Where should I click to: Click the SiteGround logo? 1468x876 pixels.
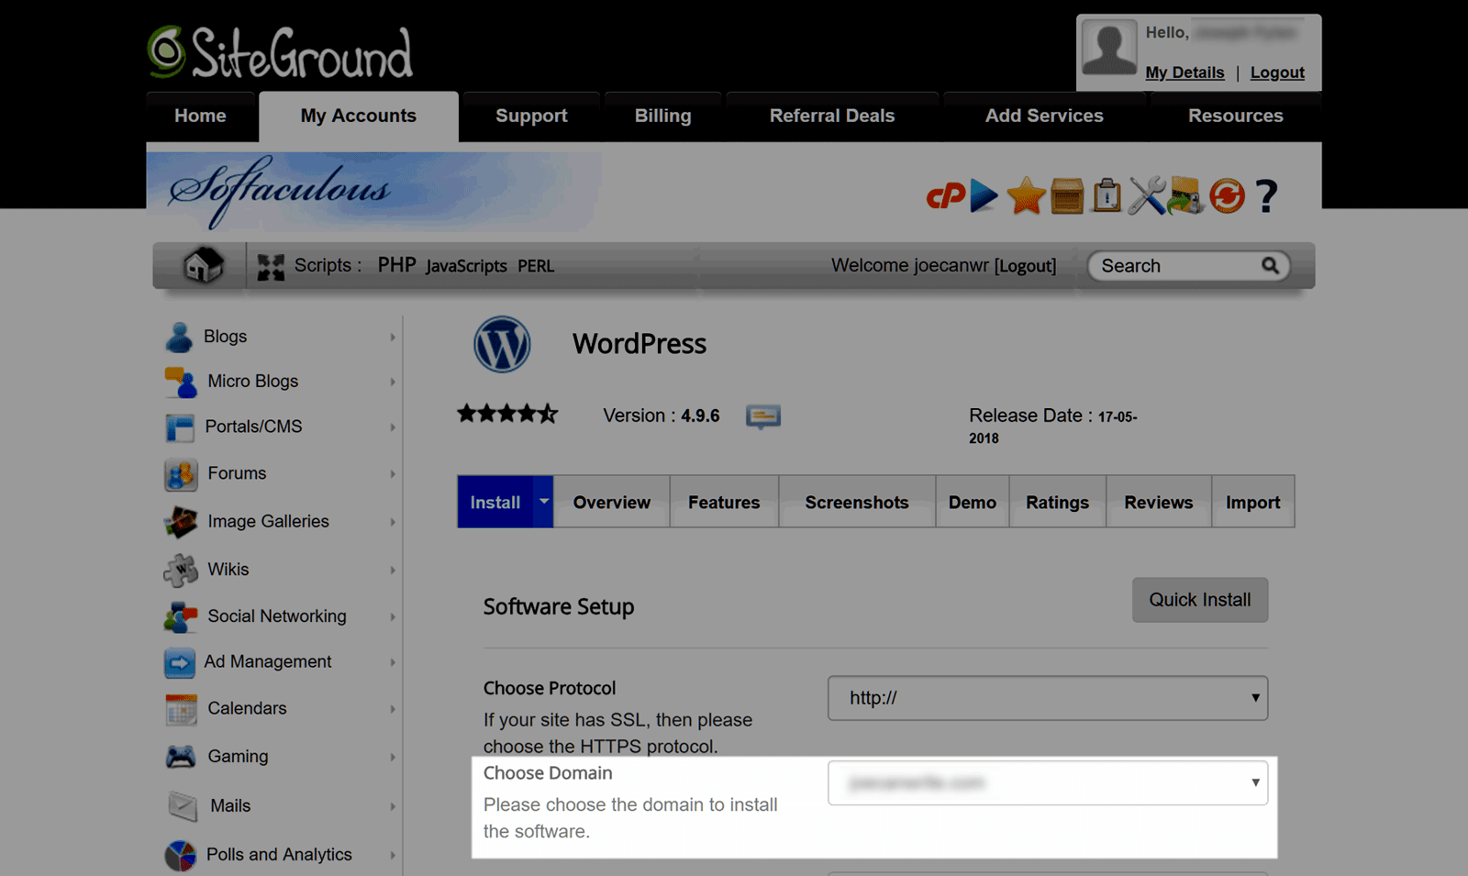pyautogui.click(x=281, y=52)
